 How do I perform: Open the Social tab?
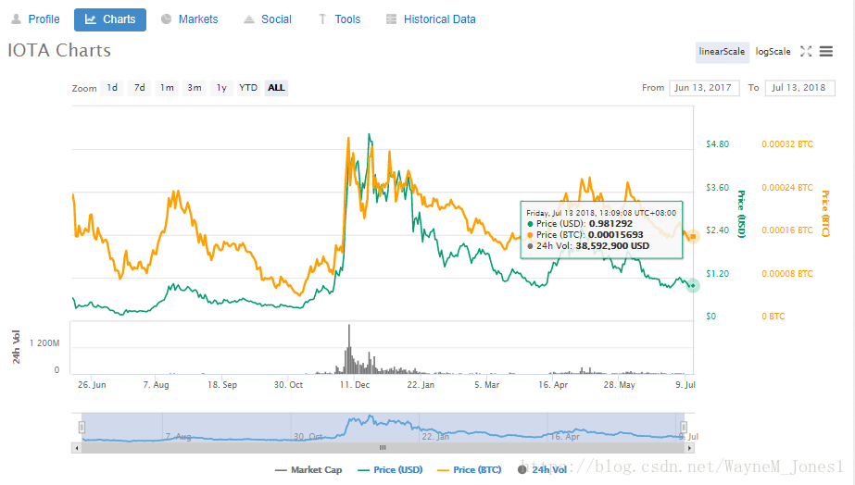[268, 19]
